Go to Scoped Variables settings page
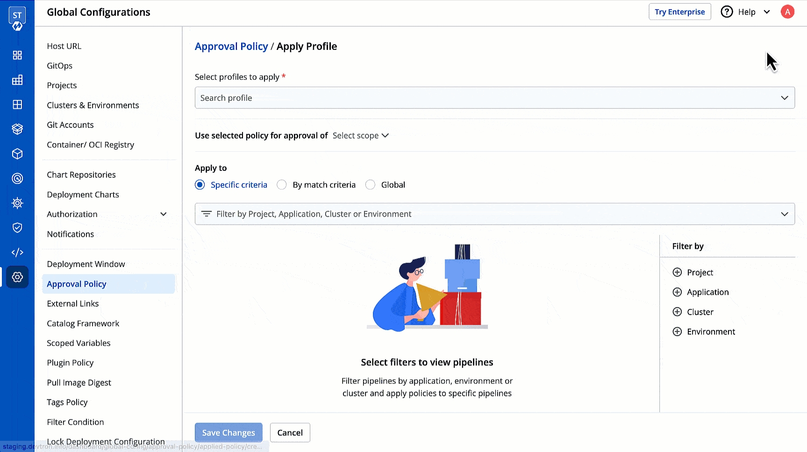 point(79,343)
